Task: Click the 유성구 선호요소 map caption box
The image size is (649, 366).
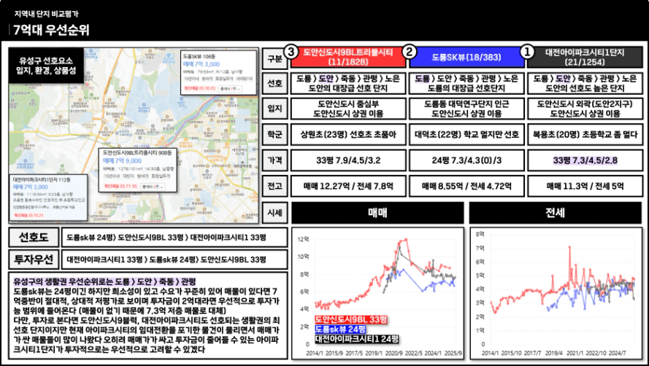Action: tap(46, 66)
